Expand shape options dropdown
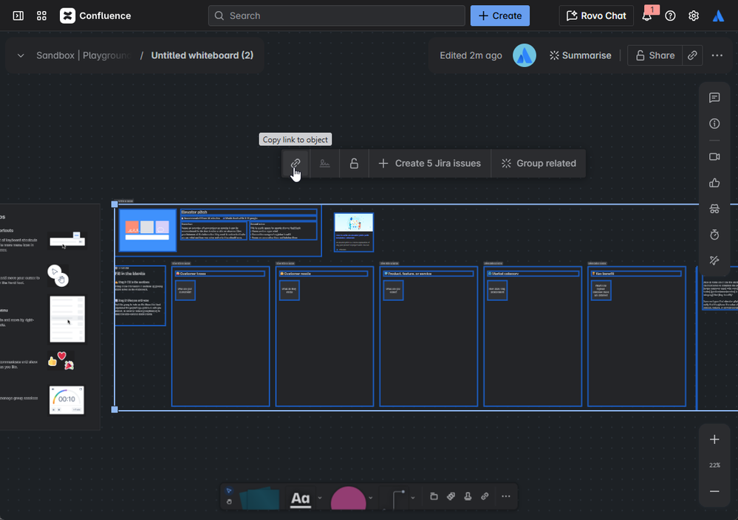 click(x=371, y=498)
